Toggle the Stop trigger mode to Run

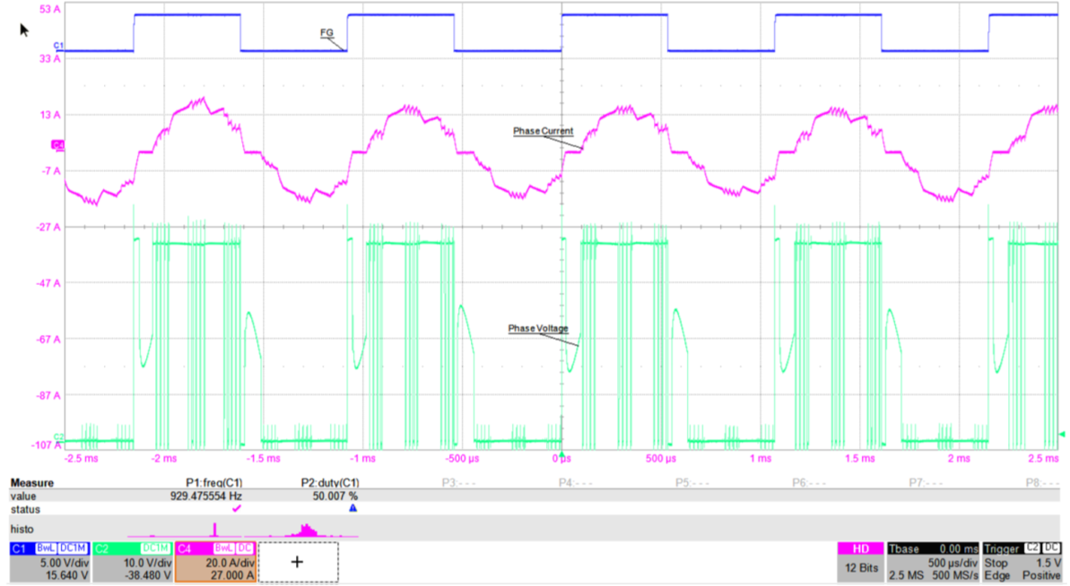pyautogui.click(x=996, y=563)
